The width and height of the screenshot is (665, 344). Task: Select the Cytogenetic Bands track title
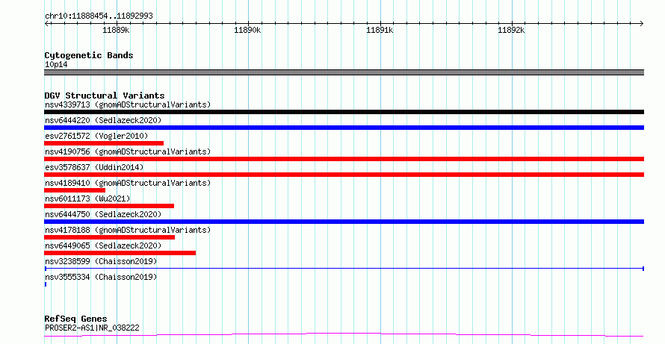(x=89, y=55)
